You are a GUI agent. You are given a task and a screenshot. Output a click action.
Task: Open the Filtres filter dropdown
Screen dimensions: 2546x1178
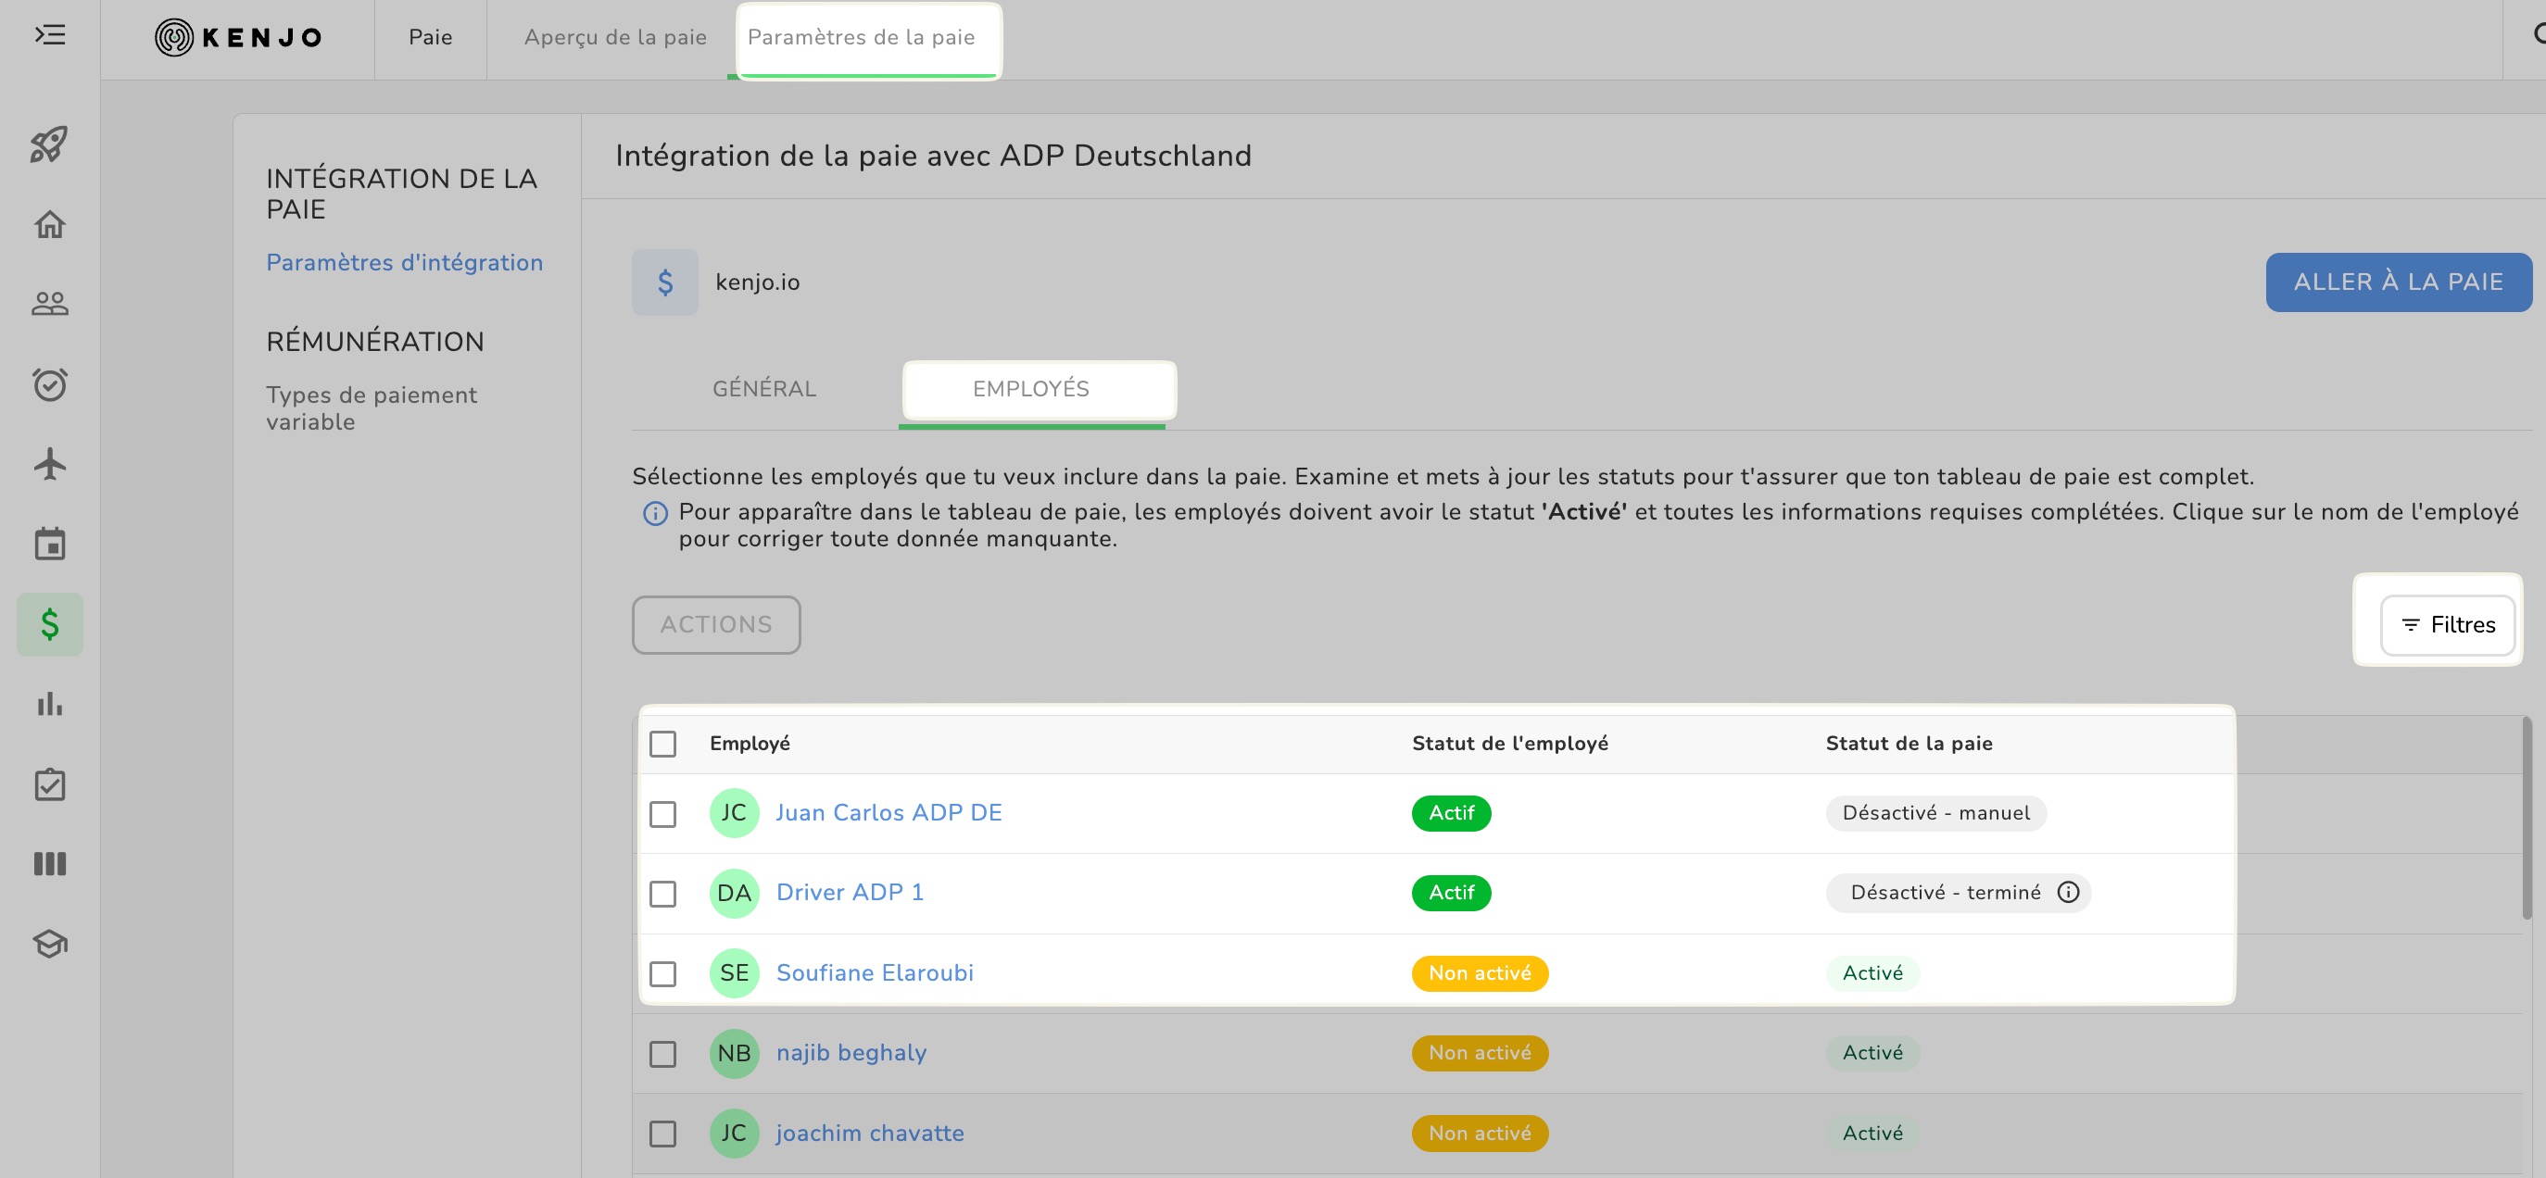(2447, 624)
